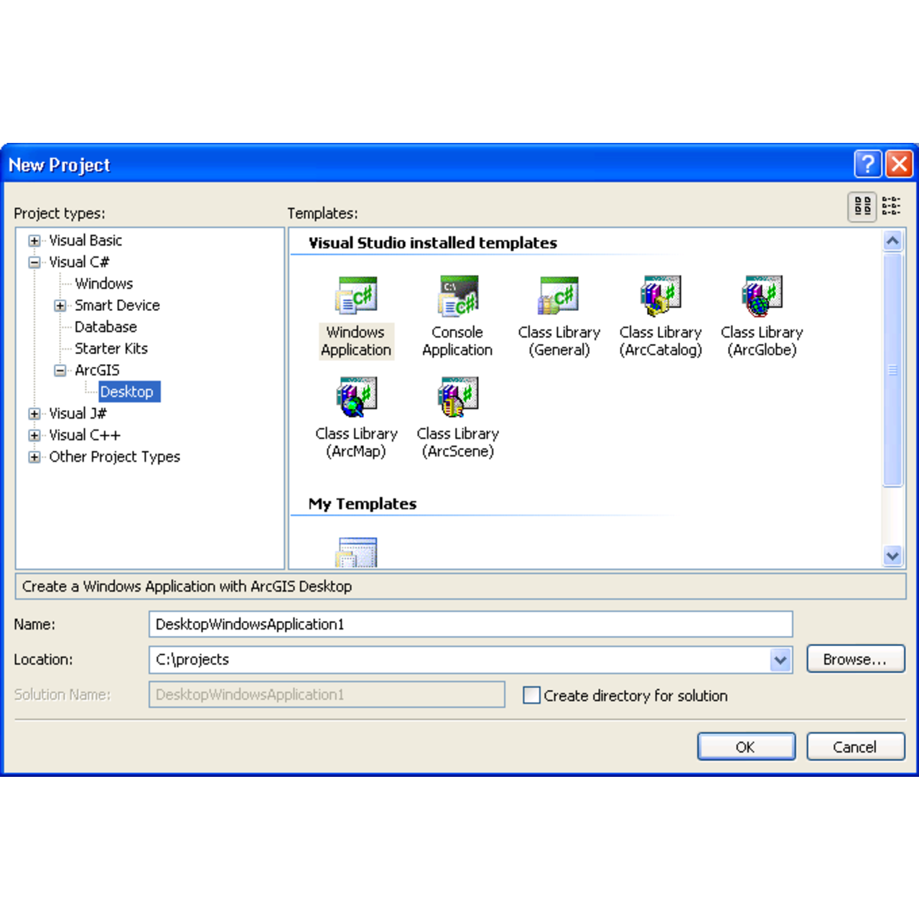Select Database under Visual C#

106,327
